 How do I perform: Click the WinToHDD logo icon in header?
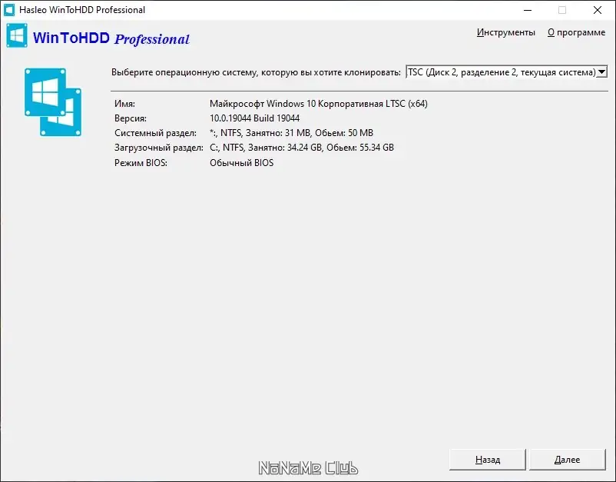point(17,35)
